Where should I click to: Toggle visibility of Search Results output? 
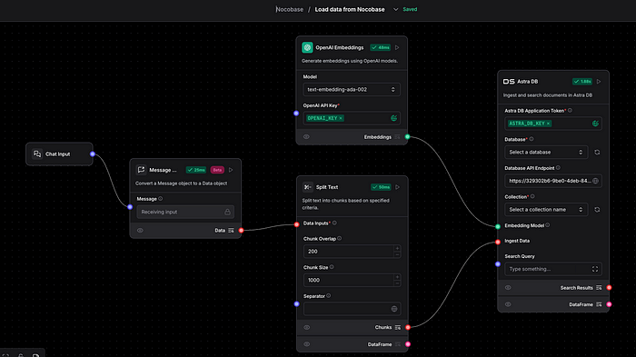pyautogui.click(x=508, y=288)
